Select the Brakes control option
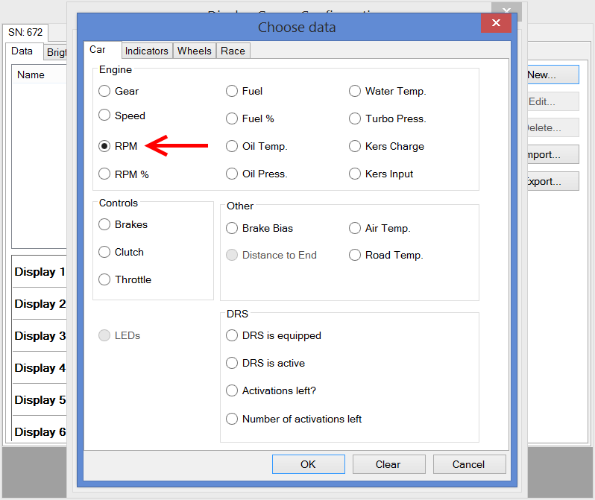The width and height of the screenshot is (595, 500). tap(105, 224)
